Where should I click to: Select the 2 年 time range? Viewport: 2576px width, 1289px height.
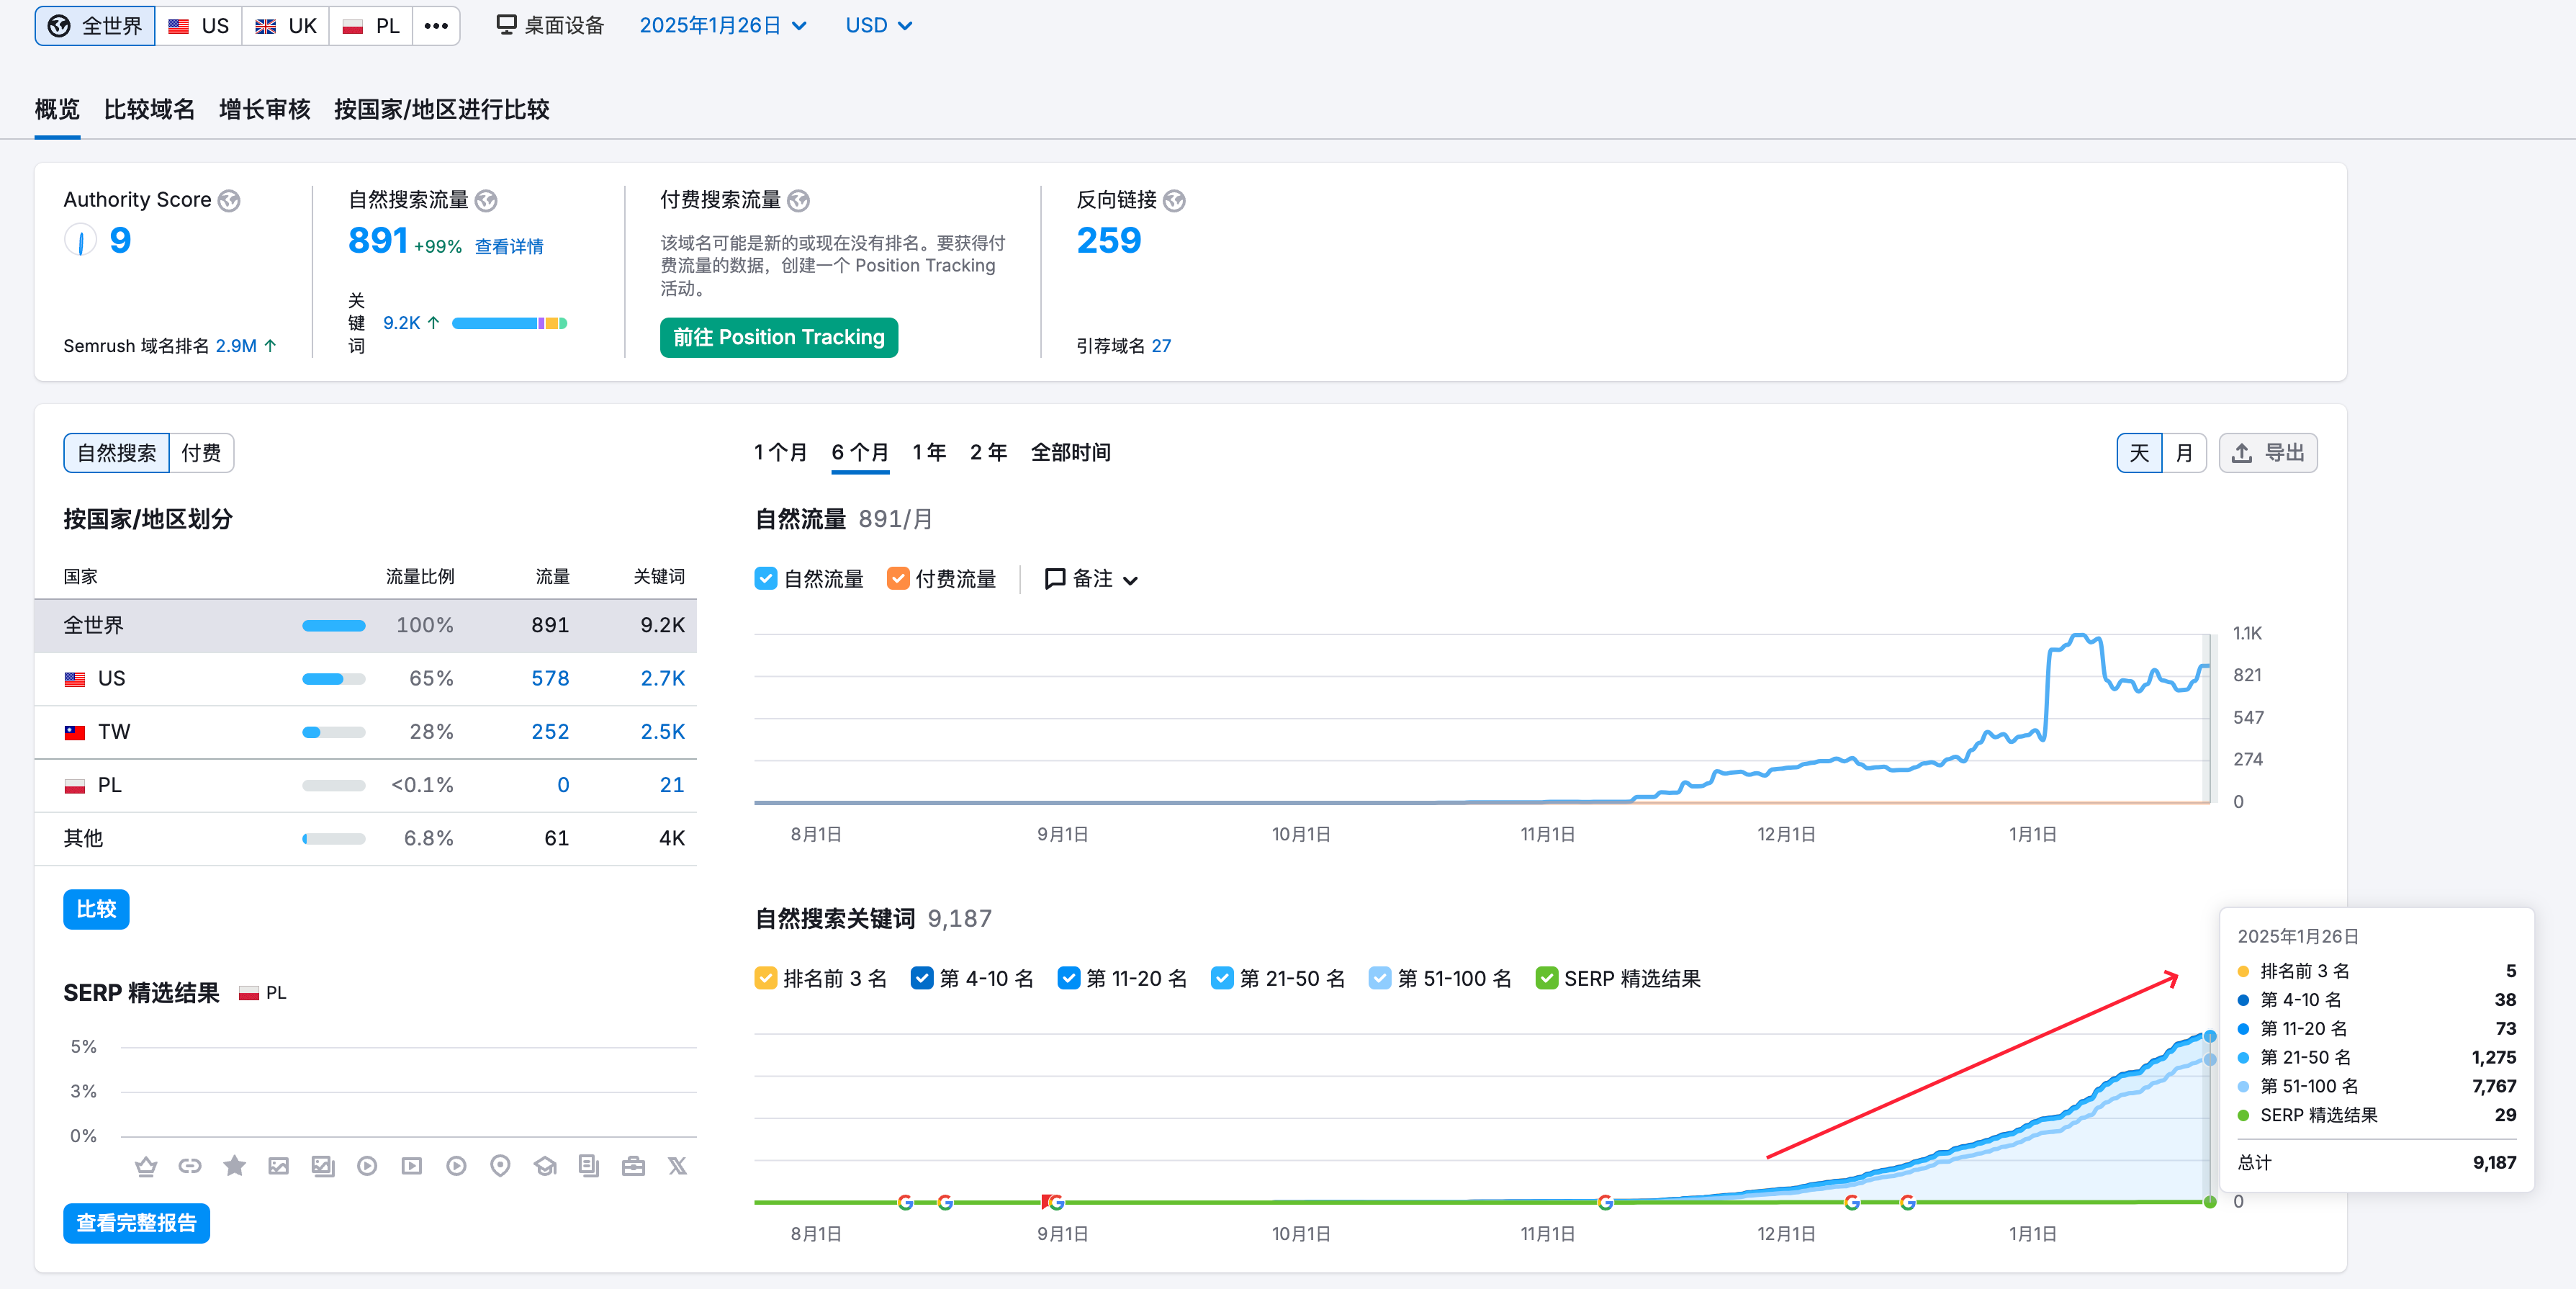click(x=988, y=452)
